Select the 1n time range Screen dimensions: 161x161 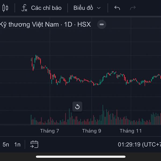(17, 144)
